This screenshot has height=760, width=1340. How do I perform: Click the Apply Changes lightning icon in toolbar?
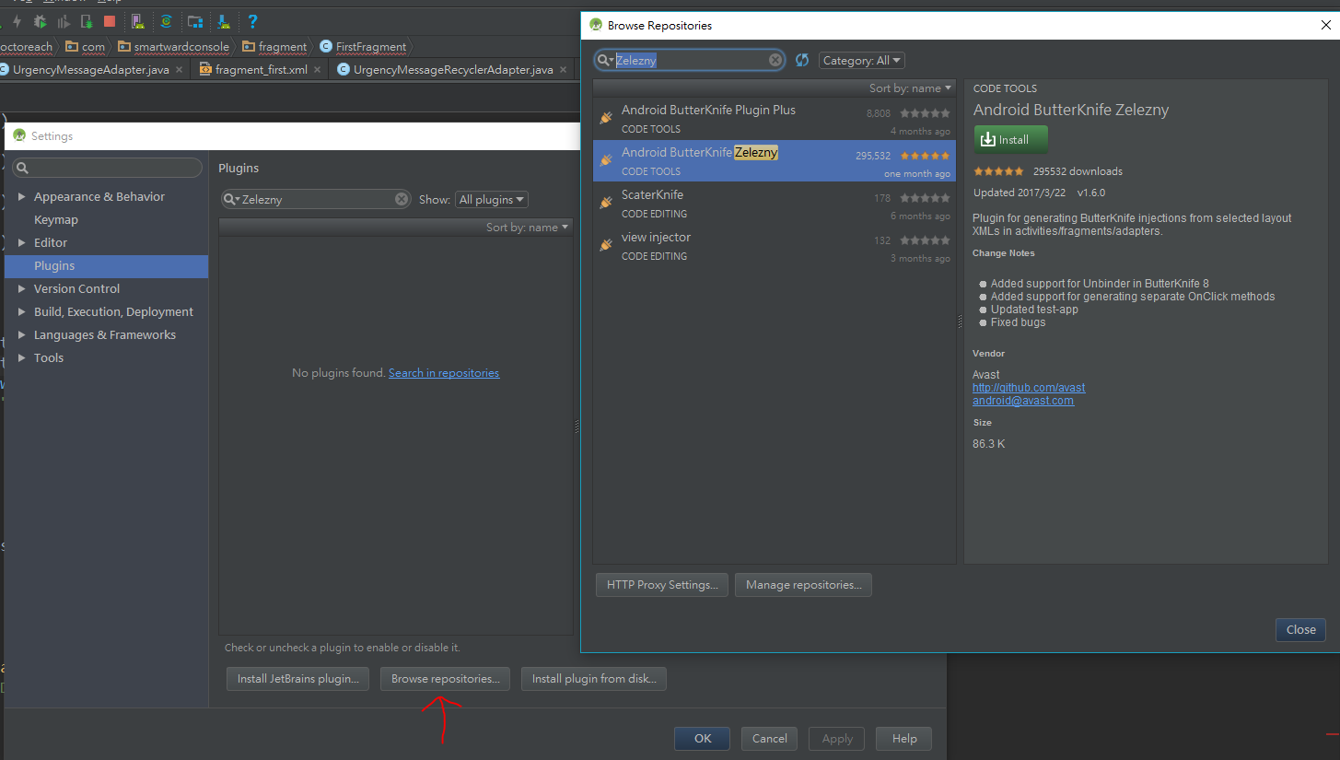coord(17,21)
